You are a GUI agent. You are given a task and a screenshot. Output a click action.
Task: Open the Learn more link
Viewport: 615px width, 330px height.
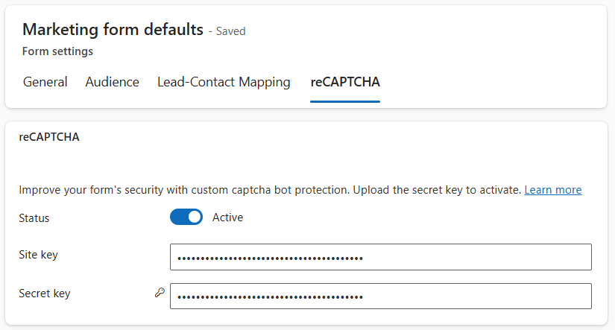point(552,190)
